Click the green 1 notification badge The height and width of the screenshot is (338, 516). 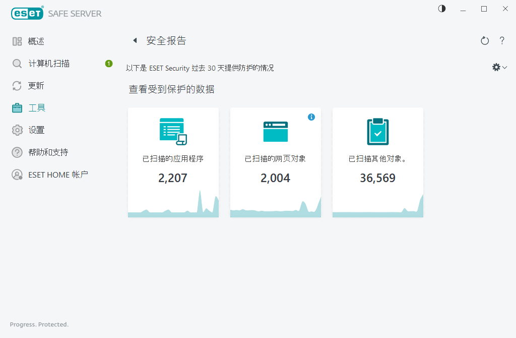(x=108, y=63)
